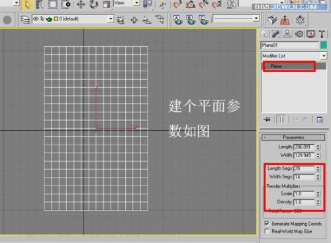Open the Modifier List dropdown

click(x=294, y=56)
